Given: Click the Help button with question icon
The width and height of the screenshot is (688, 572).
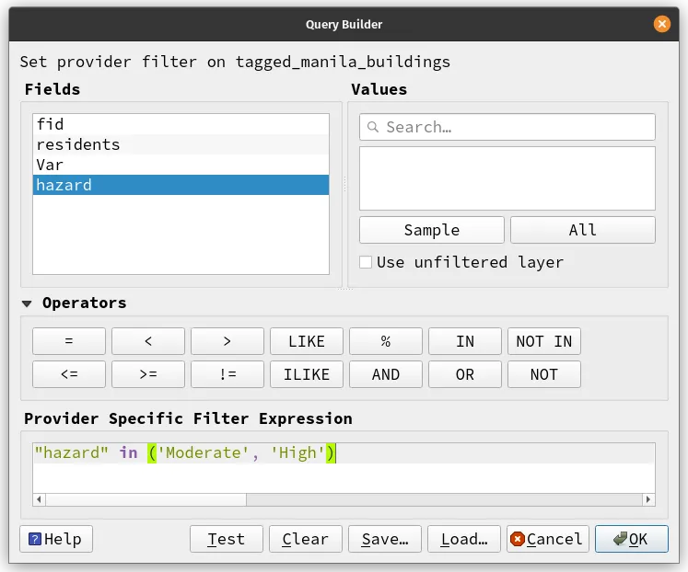Looking at the screenshot, I should tap(56, 539).
